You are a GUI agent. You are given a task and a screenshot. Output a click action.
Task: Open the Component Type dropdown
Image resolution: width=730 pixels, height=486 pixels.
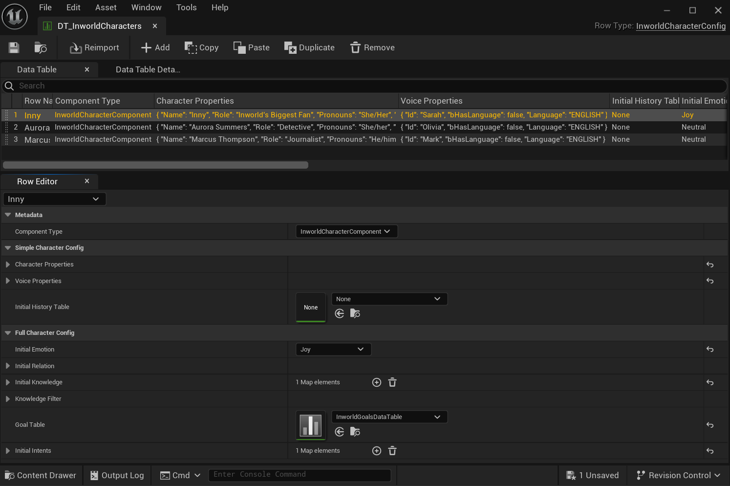346,232
